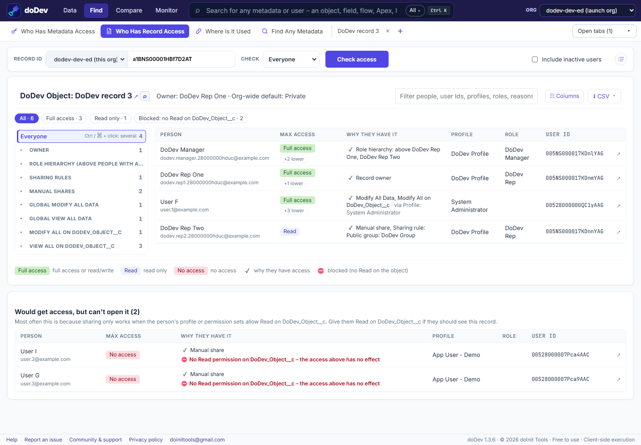Image resolution: width=641 pixels, height=445 pixels.
Task: Expand GLOBAL MODIFY ALL DATA group
Action: [81, 205]
